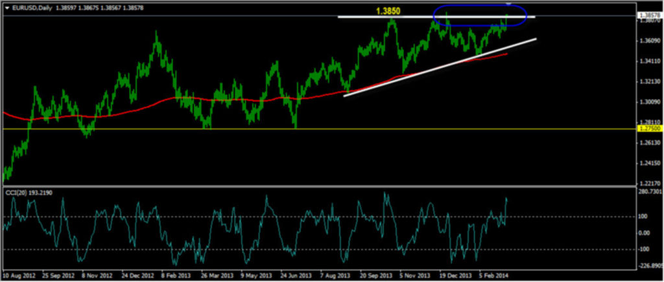Select the white ascending trendline
Screen dimensions: 664x282
(440, 67)
